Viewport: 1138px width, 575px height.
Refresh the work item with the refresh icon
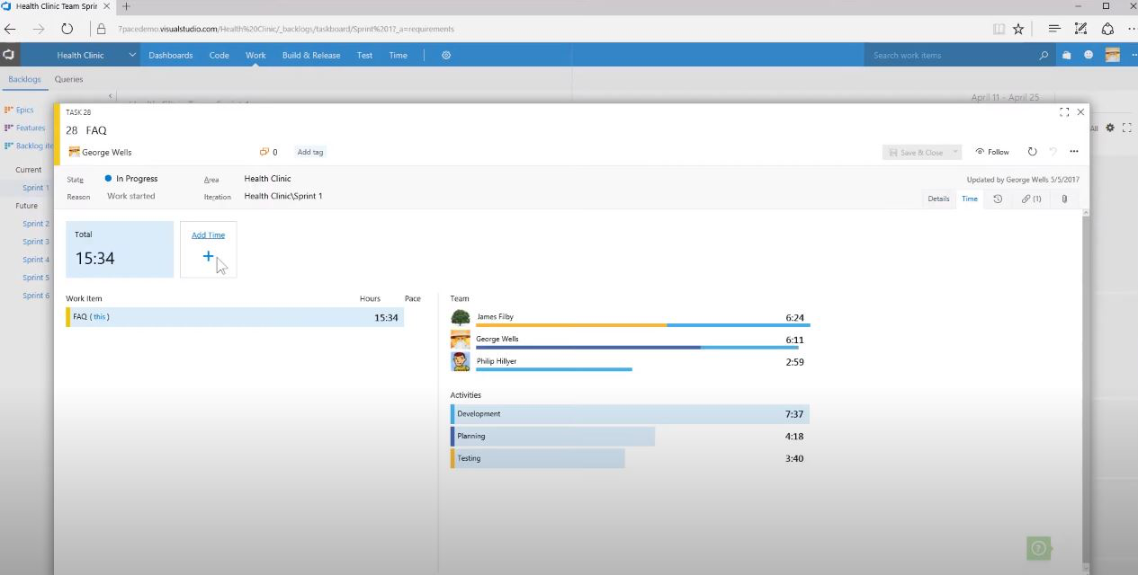point(1032,151)
